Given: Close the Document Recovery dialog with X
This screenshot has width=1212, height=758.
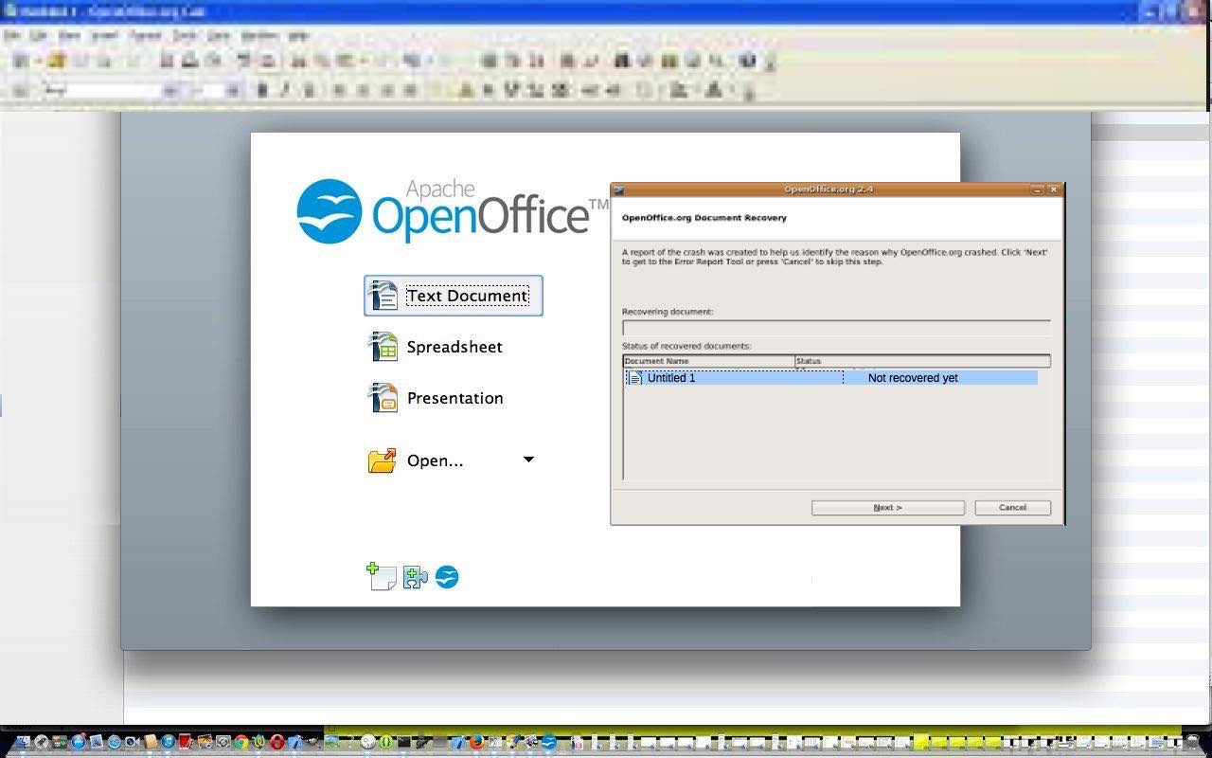Looking at the screenshot, I should (x=1053, y=189).
